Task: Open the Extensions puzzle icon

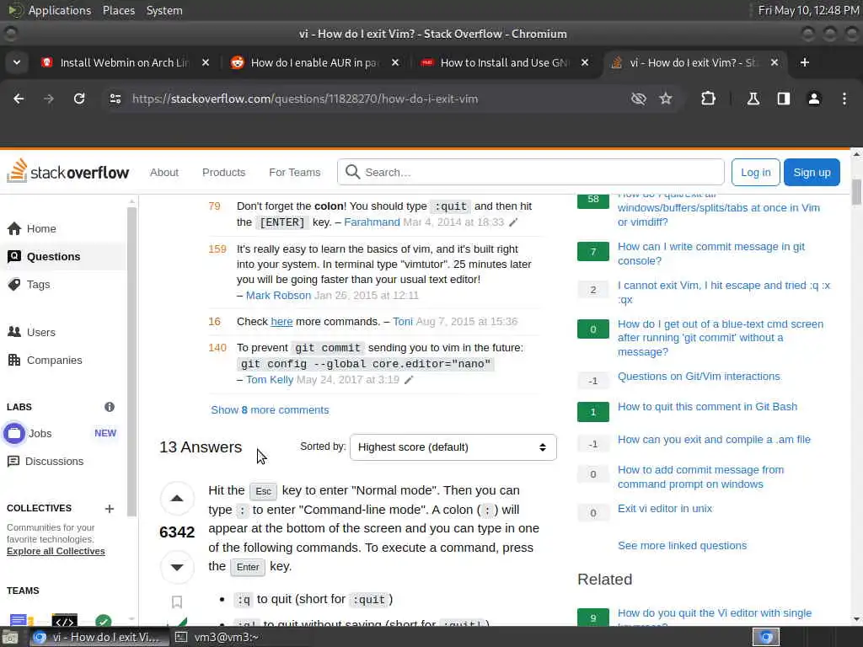Action: [708, 99]
